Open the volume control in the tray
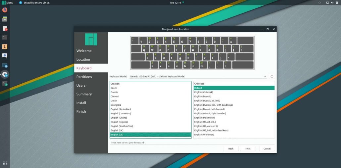This screenshot has height=168, width=341. 332,3
